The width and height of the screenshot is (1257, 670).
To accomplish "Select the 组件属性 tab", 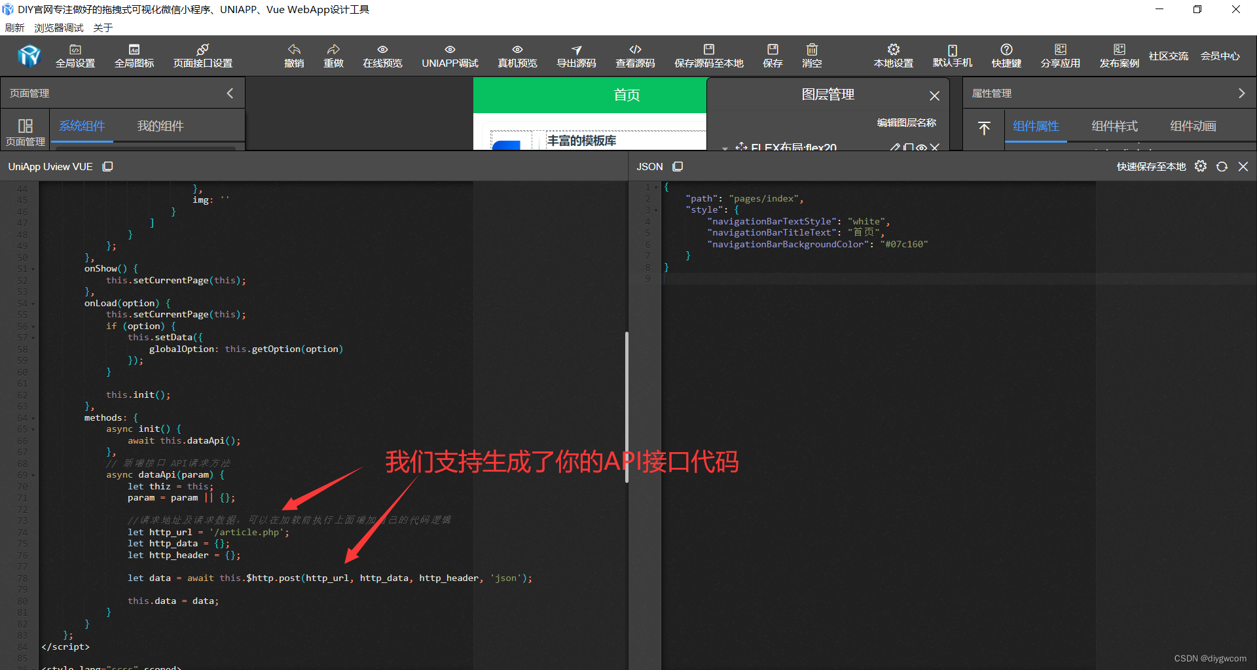I will (1036, 126).
